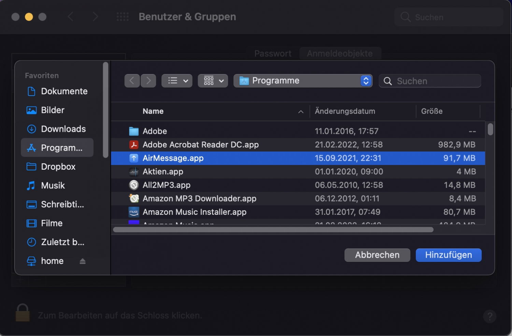Viewport: 512px width, 336px height.
Task: Select Amazon MP3 Downloader.app icon
Action: pyautogui.click(x=134, y=198)
